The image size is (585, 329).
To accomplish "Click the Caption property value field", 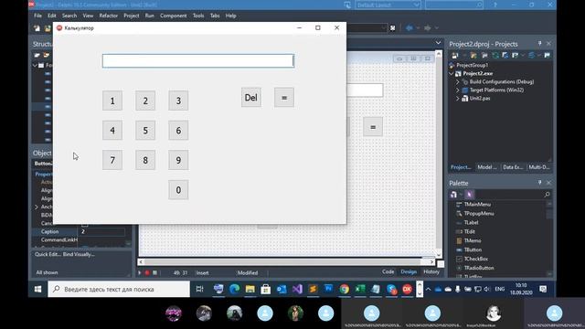I will tap(102, 231).
